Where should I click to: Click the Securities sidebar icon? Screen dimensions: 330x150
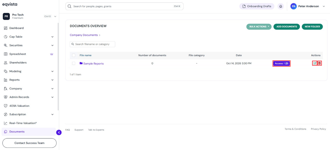point(6,45)
